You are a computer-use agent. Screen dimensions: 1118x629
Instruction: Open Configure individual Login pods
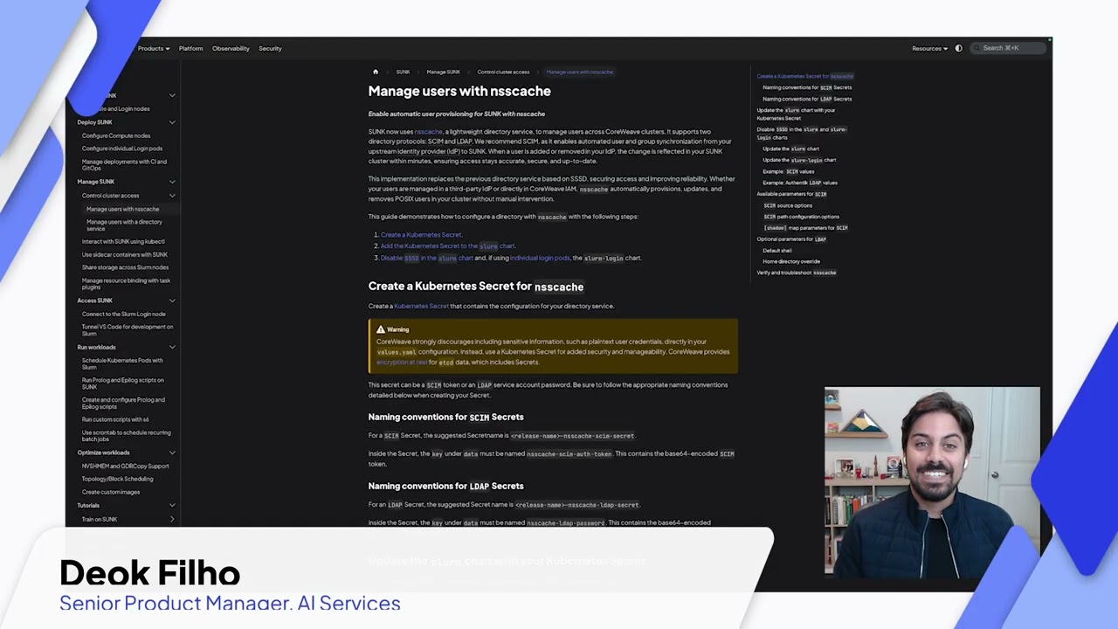[x=122, y=149]
